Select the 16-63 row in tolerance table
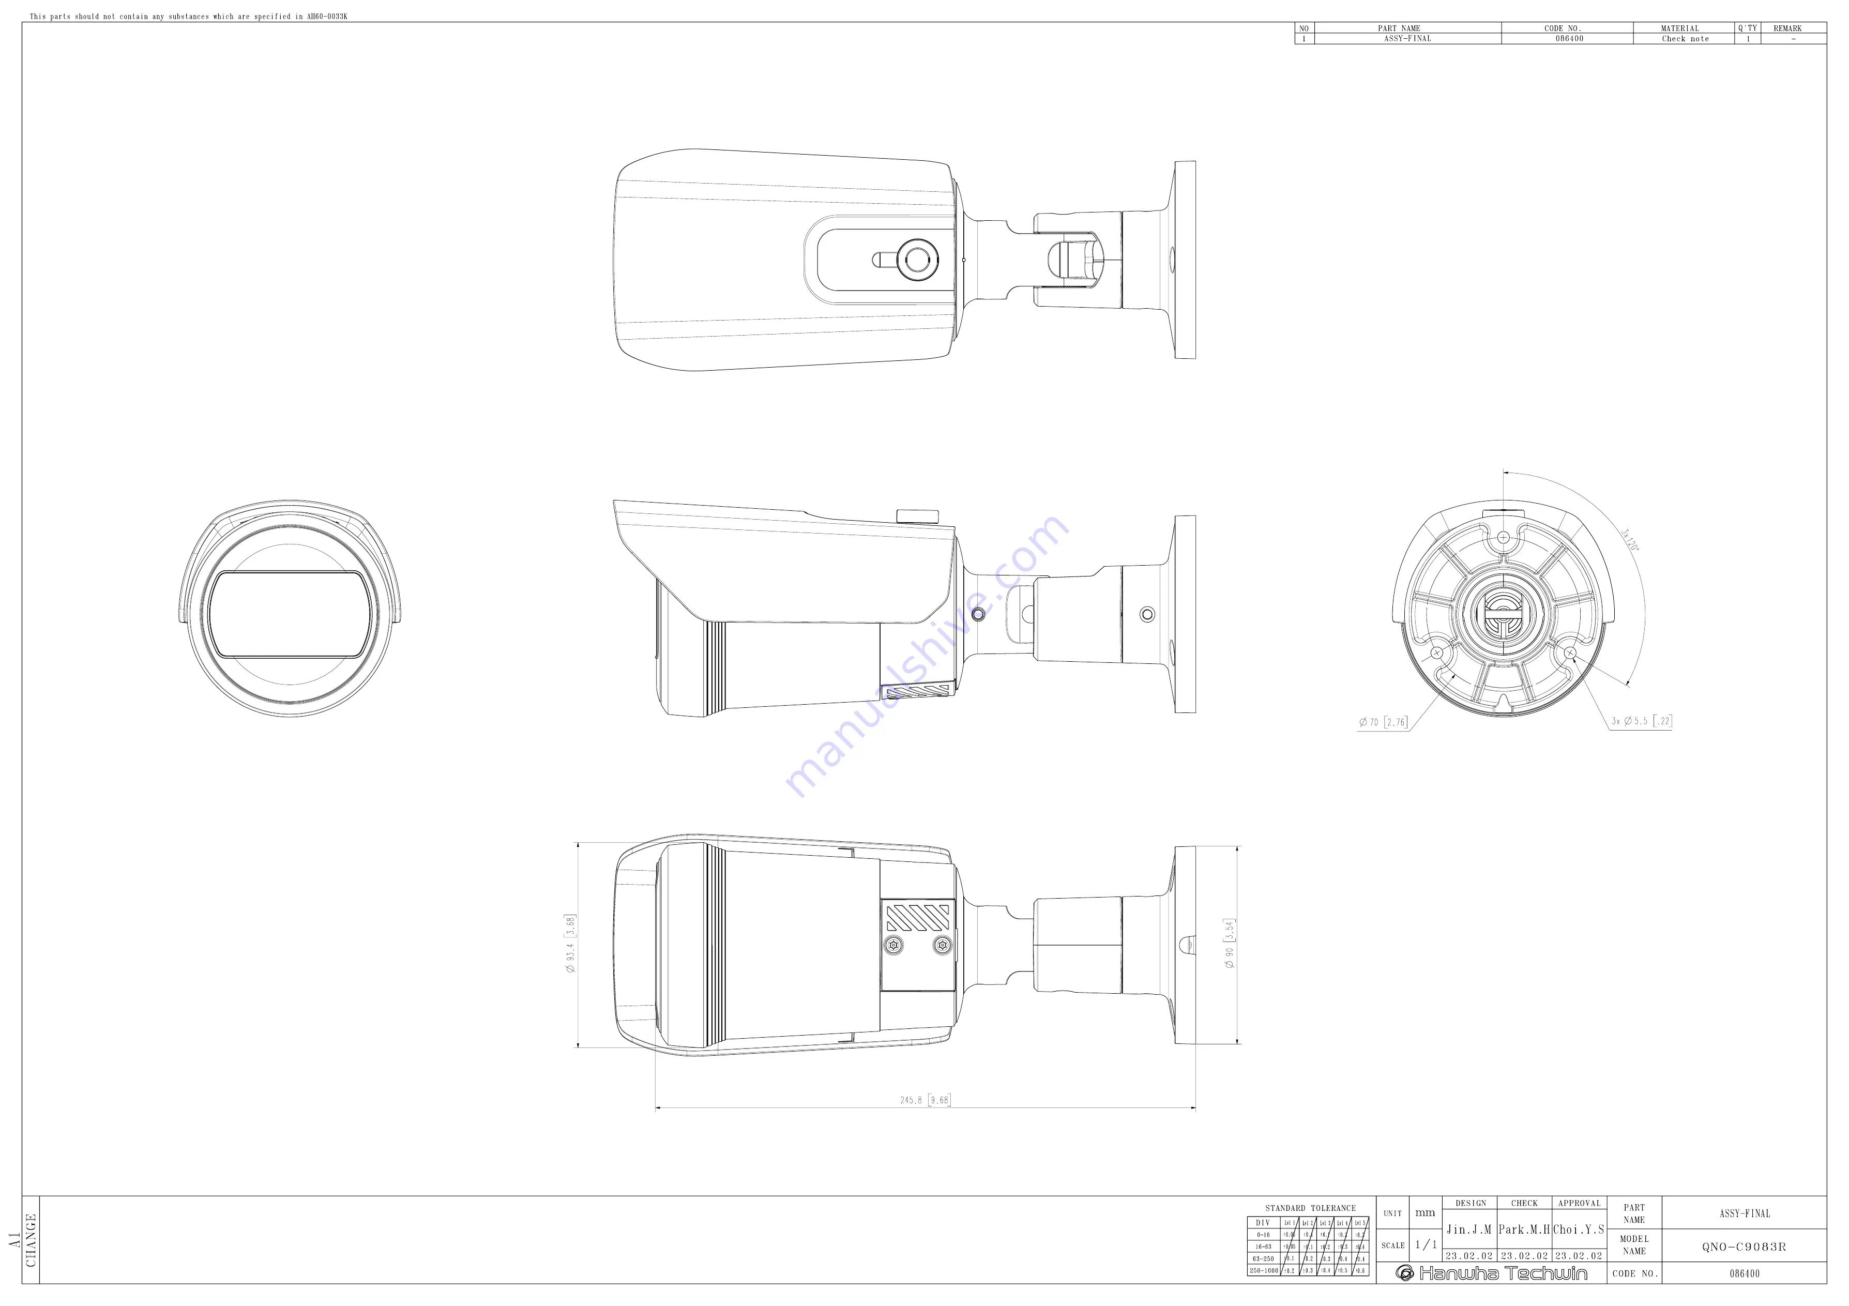 (x=1308, y=1247)
